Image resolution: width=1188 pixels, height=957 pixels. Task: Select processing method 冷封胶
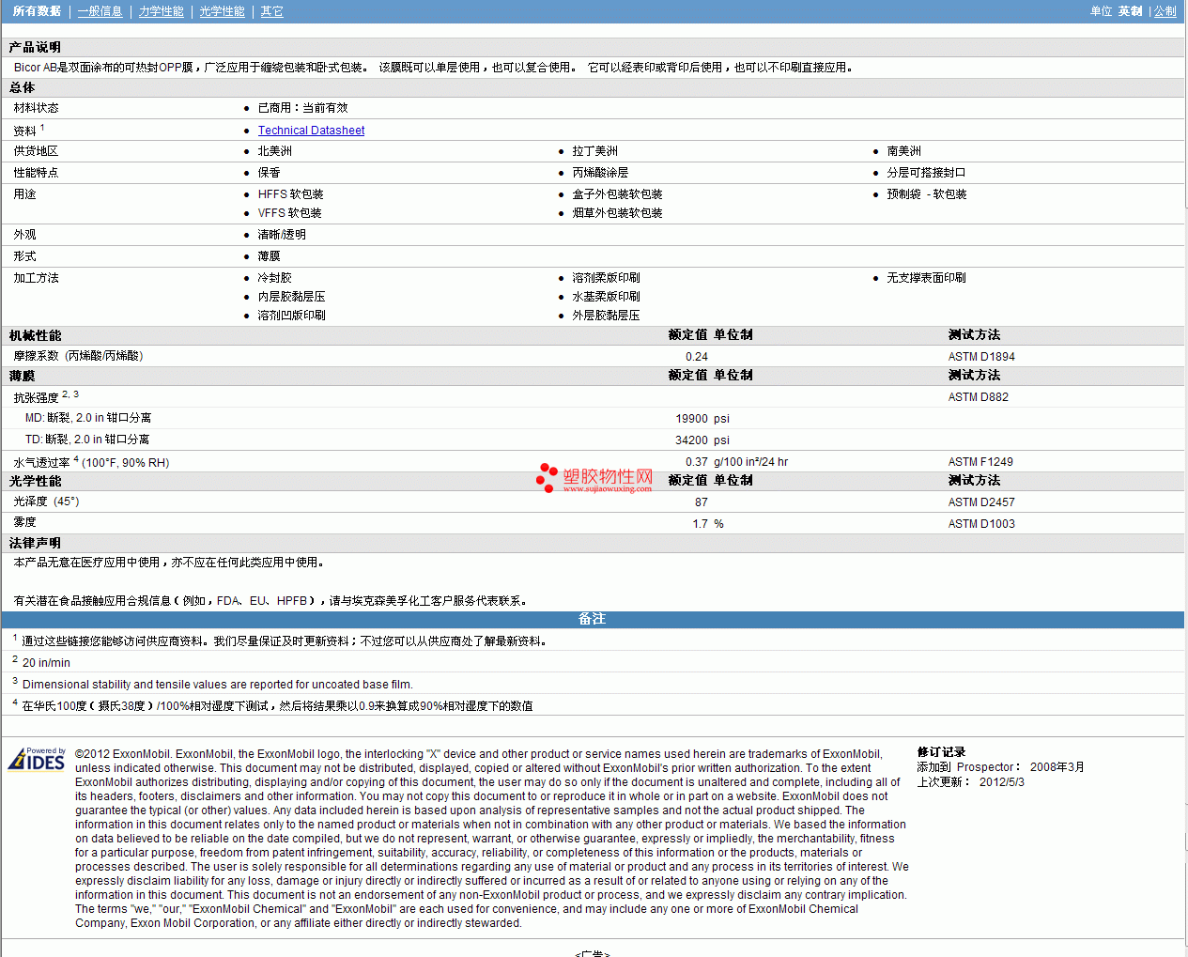[275, 278]
